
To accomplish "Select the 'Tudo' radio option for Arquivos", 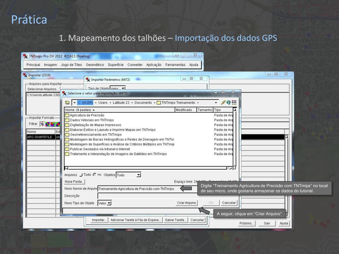I will [x=81, y=175].
